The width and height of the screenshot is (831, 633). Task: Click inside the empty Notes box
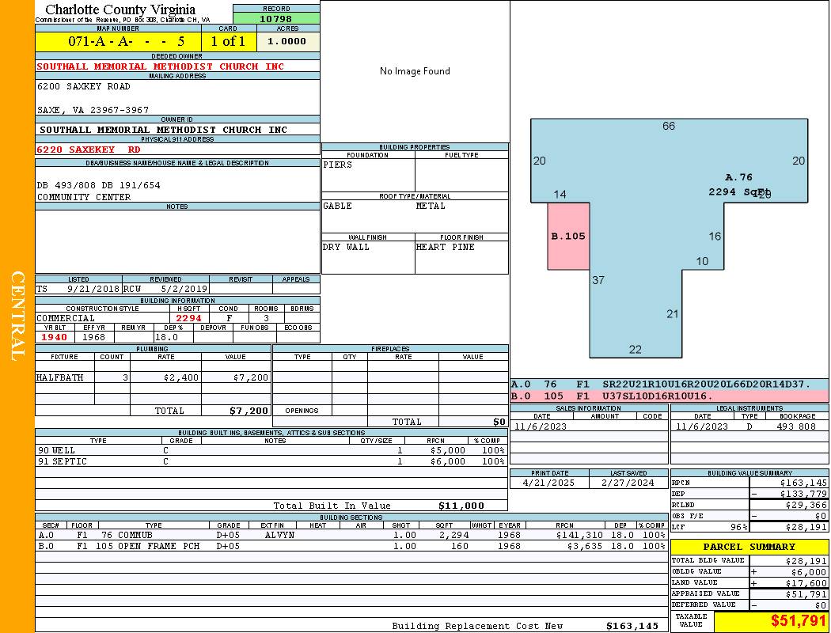tap(177, 241)
